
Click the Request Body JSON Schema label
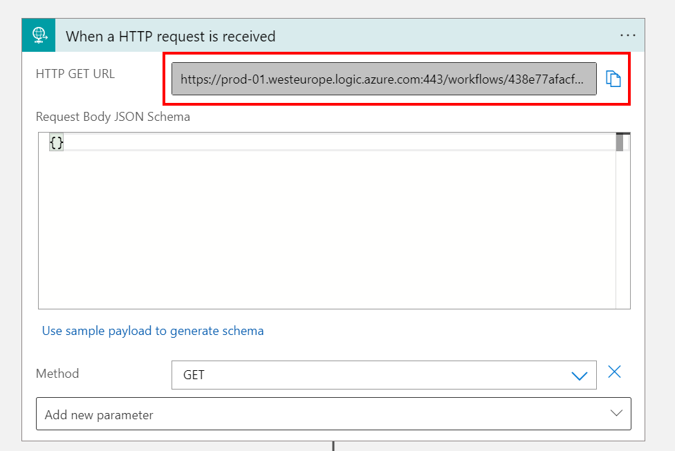pyautogui.click(x=113, y=117)
